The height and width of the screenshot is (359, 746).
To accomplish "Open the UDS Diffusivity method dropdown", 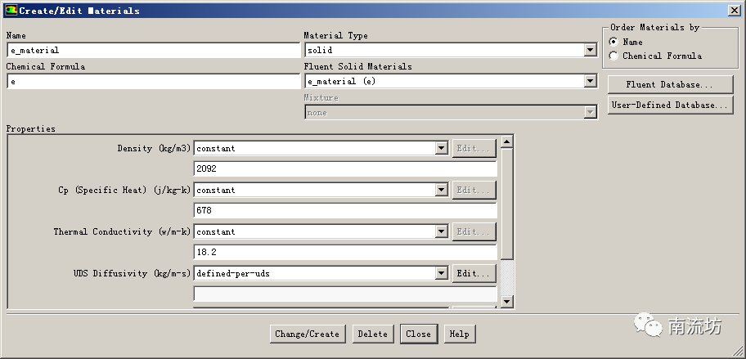I will point(442,273).
